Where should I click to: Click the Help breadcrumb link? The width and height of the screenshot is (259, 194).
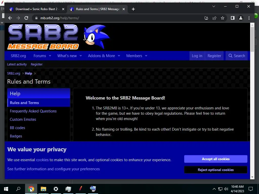click(x=28, y=74)
